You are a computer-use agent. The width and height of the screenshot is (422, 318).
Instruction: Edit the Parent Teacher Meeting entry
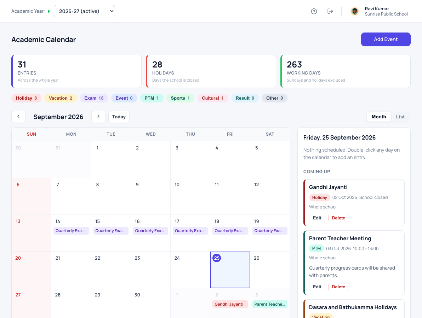(317, 287)
